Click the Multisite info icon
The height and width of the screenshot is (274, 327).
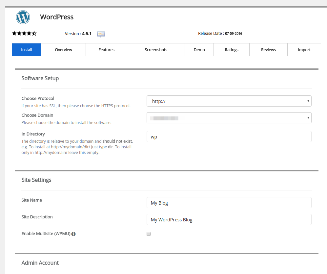pyautogui.click(x=73, y=234)
